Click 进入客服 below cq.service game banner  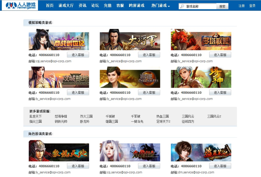(149, 166)
